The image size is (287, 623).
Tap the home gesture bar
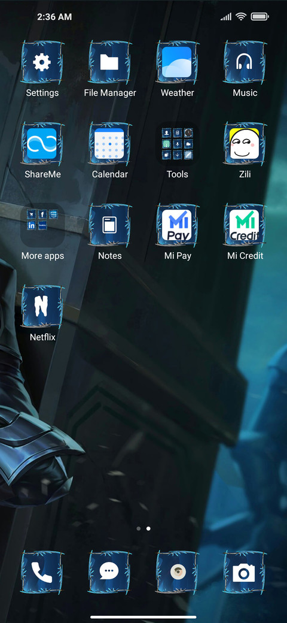(x=143, y=617)
